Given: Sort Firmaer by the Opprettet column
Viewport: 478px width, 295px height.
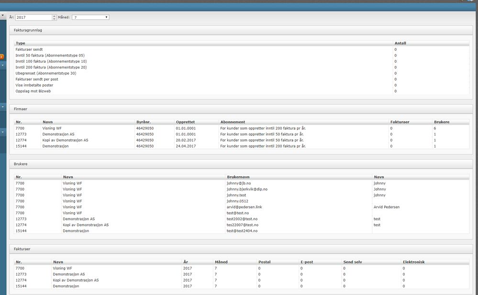Looking at the screenshot, I should pos(196,122).
